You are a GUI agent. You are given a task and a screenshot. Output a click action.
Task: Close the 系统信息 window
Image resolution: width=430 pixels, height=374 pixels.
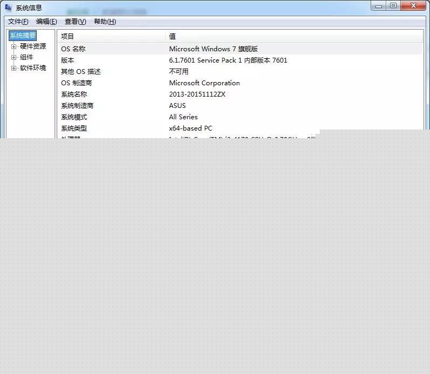point(414,6)
